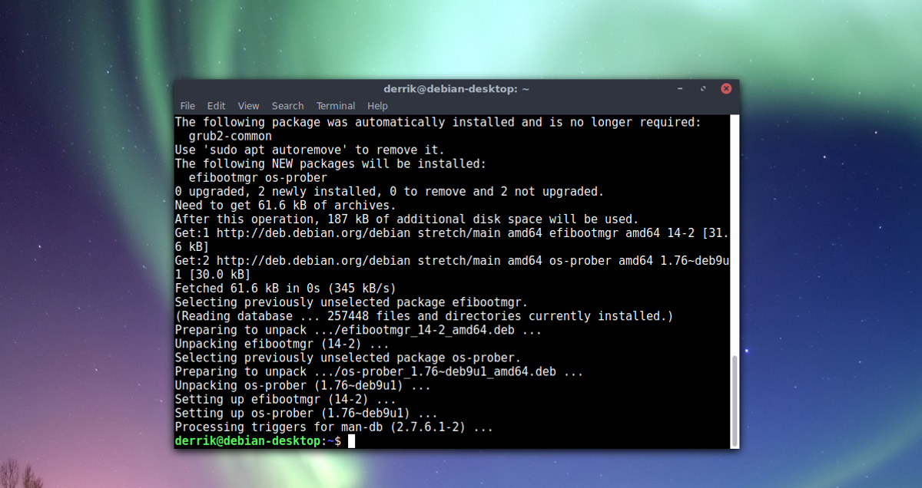
Task: Click the "After this operation, 187 kB" line
Action: [x=406, y=219]
